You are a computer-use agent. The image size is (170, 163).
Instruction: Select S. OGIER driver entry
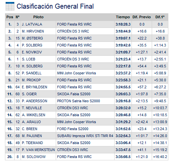tap(29, 94)
